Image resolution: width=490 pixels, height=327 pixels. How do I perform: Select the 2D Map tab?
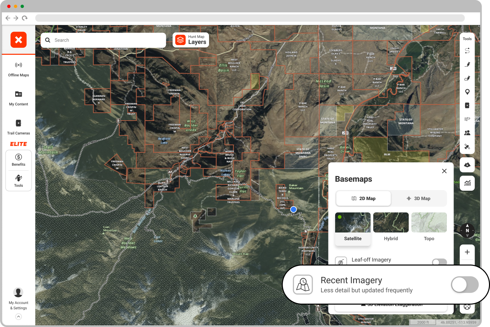click(364, 198)
